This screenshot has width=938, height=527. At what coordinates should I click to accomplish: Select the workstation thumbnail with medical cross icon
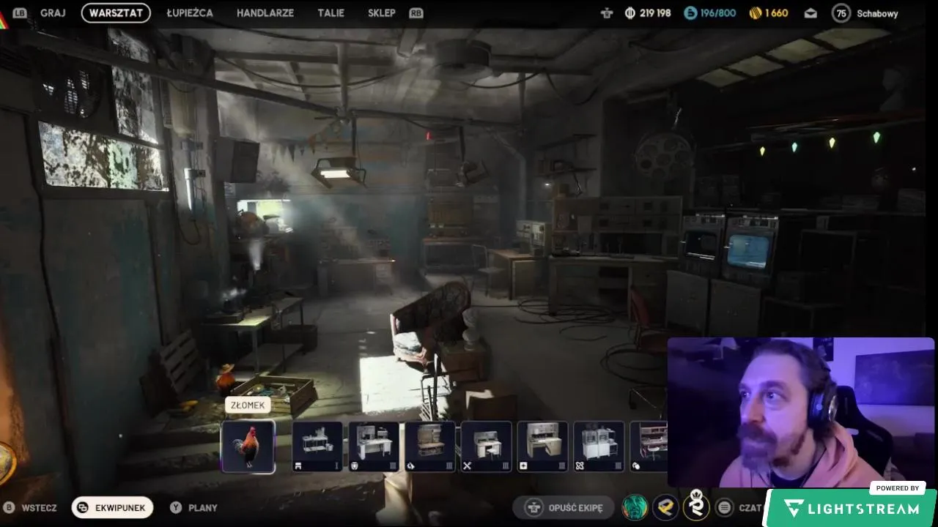pos(543,446)
